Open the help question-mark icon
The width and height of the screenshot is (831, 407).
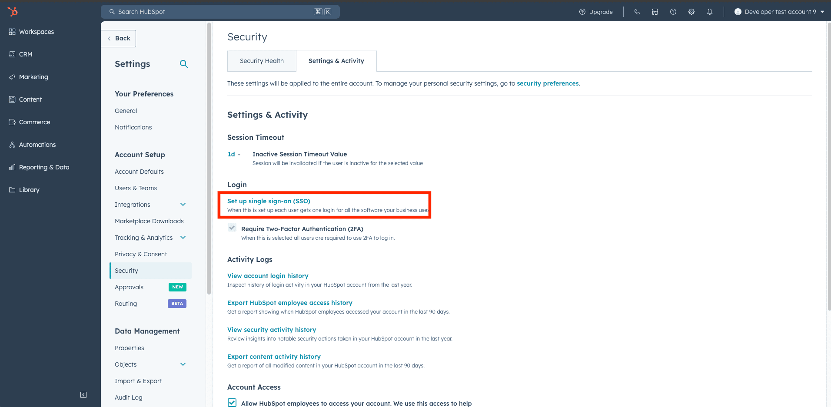tap(673, 12)
